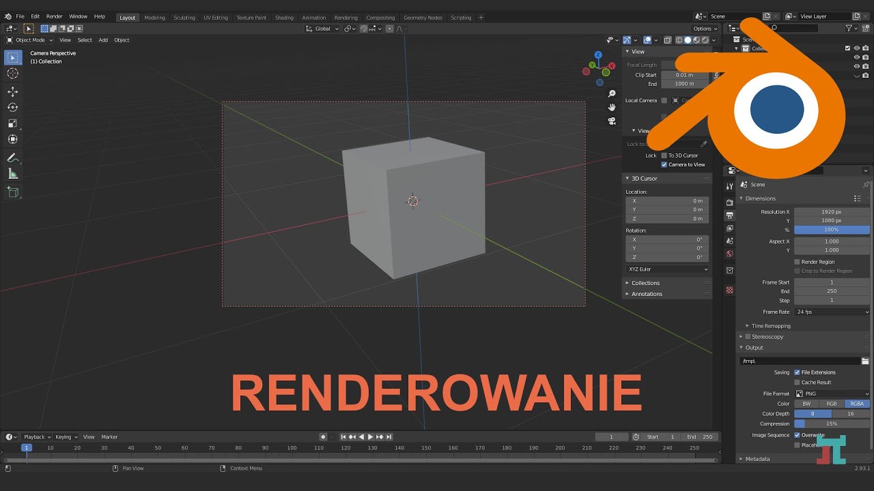Uncheck the File Extensions checkbox
This screenshot has height=491, width=874.
797,372
